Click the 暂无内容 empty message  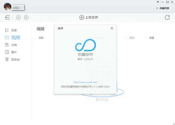pyautogui.click(x=102, y=100)
